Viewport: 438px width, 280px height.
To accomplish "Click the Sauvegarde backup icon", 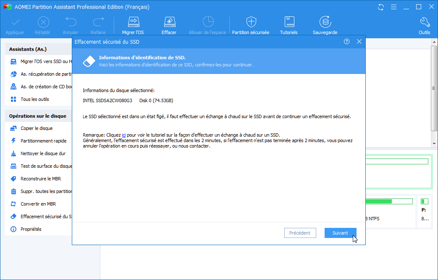I will point(325,22).
